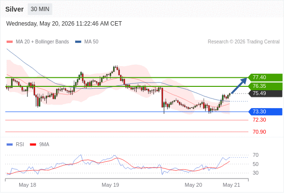Toggle the RSI legend entry
Screen dimensions: 284x193
[15, 145]
